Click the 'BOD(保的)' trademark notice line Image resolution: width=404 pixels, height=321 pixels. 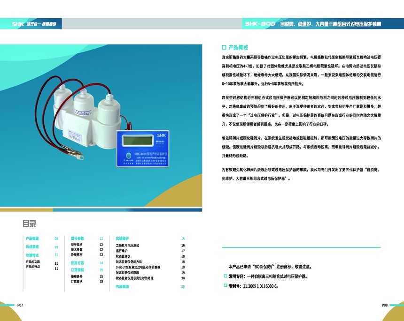tap(270, 267)
